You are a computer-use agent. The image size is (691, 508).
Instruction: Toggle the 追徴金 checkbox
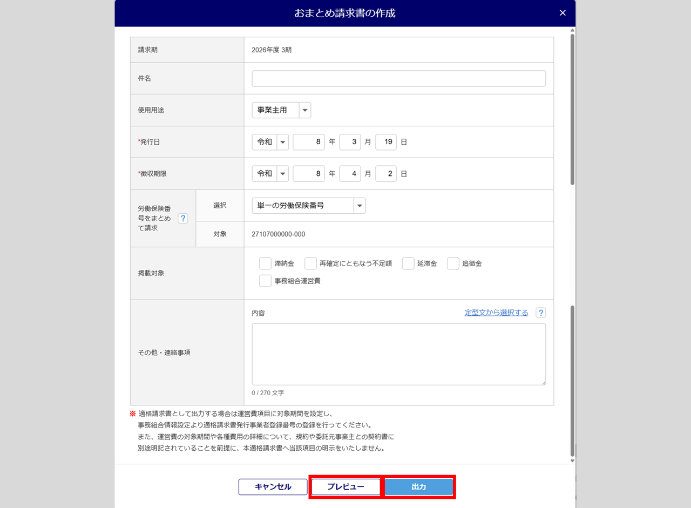pos(453,263)
